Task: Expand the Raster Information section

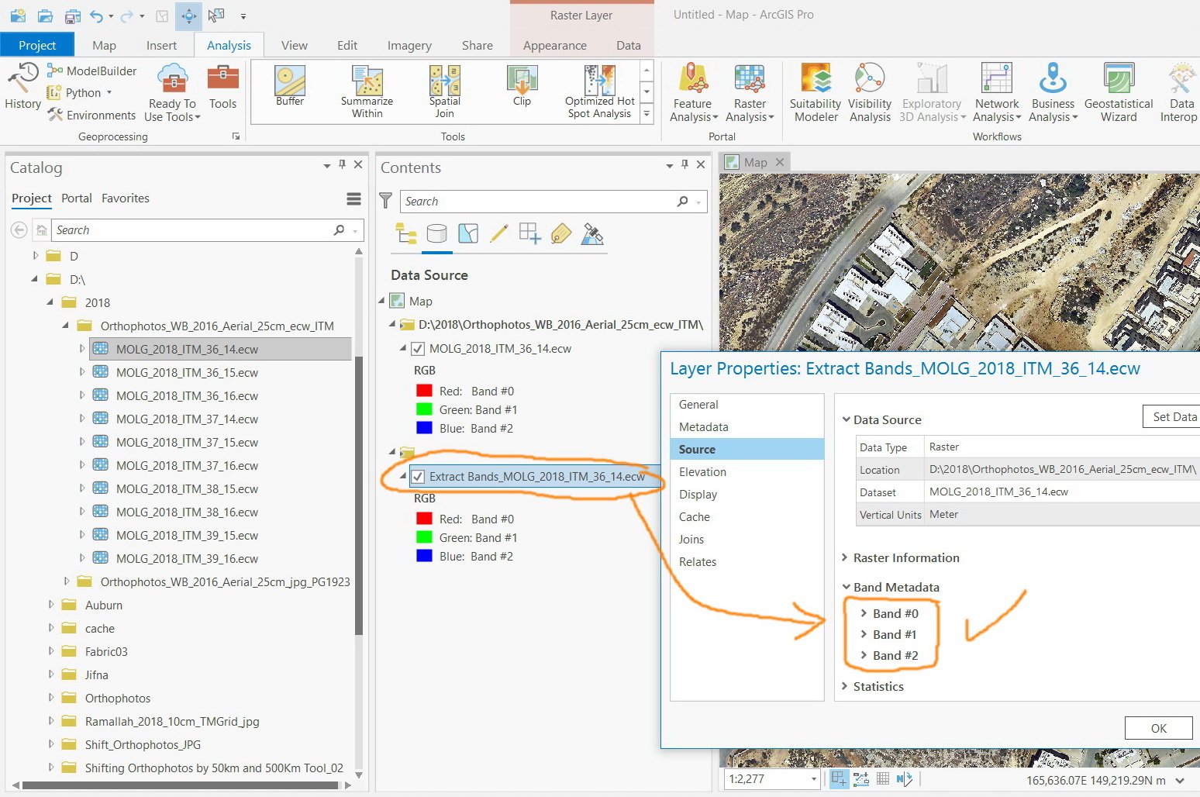Action: [x=846, y=557]
